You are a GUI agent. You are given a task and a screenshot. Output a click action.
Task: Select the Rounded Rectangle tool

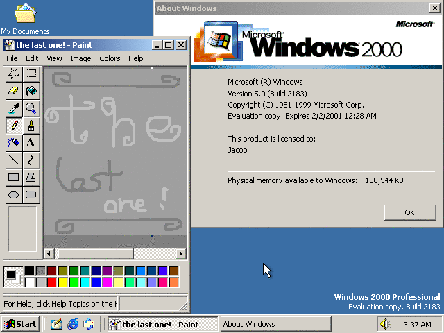(31, 195)
